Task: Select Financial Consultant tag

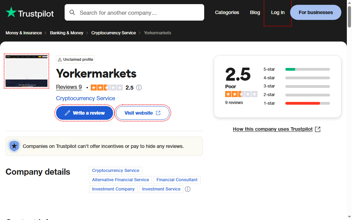Action: pos(177,180)
